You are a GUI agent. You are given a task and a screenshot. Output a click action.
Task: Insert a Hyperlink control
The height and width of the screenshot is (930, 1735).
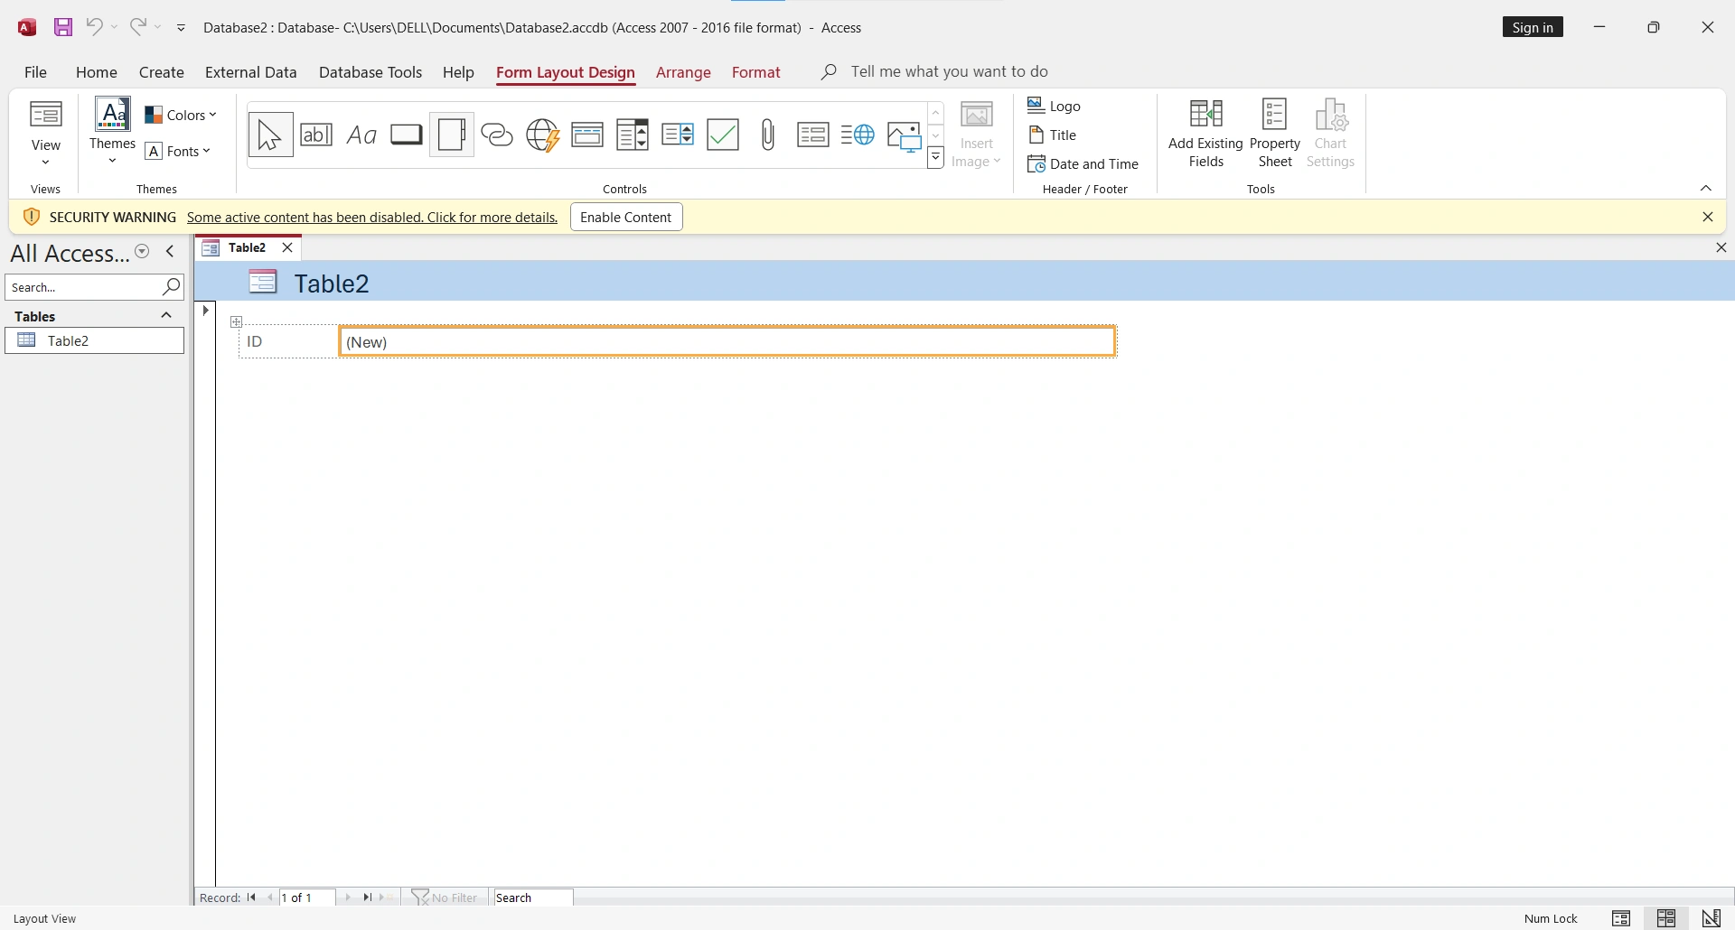tap(497, 135)
